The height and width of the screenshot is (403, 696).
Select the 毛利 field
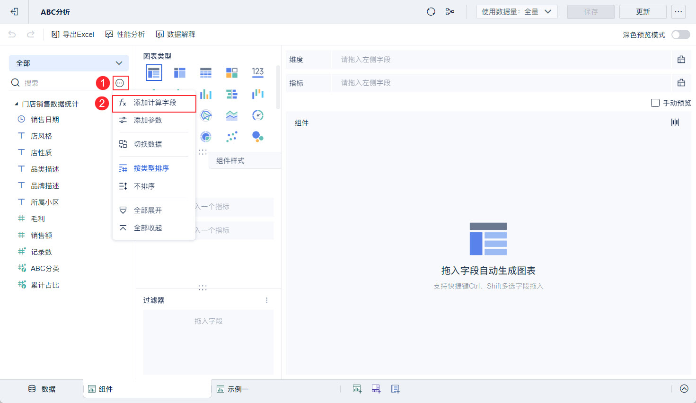point(38,219)
